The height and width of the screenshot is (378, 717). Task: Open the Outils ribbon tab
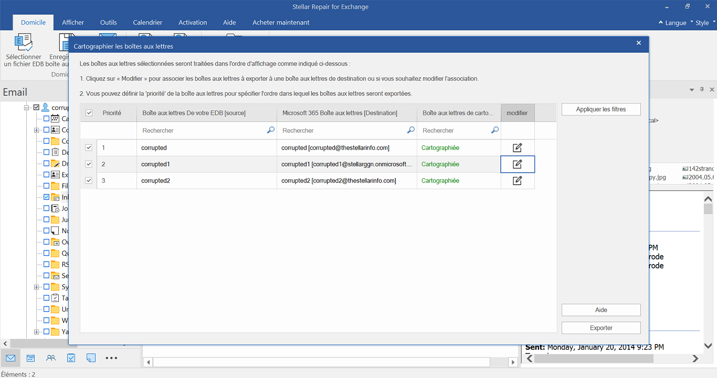click(x=109, y=23)
